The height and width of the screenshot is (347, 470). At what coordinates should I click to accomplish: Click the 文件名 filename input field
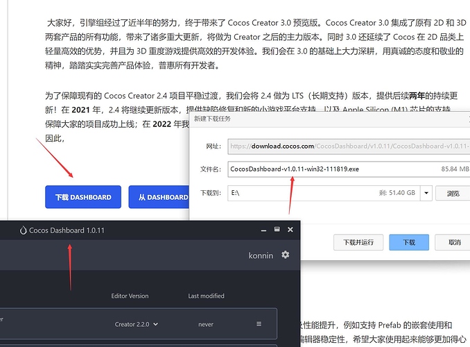point(349,169)
